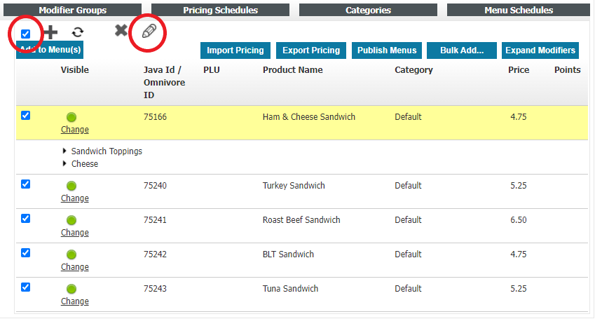The height and width of the screenshot is (333, 595).
Task: Click Default category of Tuna Sandwich
Action: pos(408,289)
